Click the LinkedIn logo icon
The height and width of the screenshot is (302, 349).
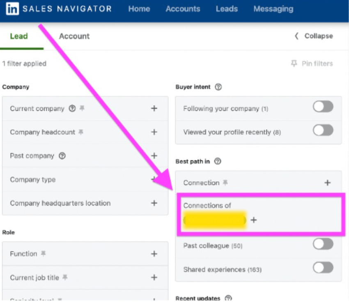[12, 9]
